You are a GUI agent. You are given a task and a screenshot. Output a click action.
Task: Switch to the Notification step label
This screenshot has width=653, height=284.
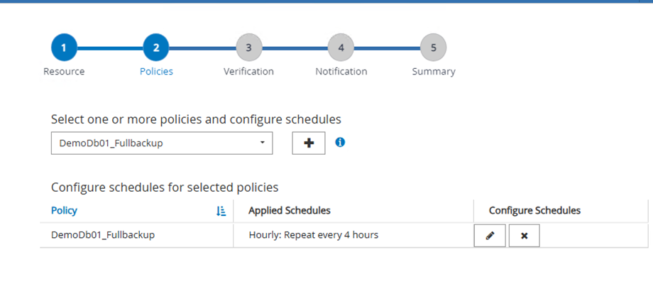(341, 72)
